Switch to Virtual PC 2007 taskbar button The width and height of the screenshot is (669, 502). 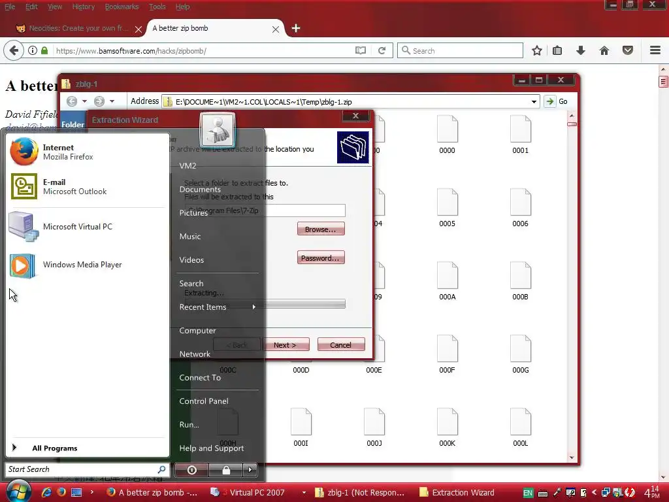tap(253, 492)
